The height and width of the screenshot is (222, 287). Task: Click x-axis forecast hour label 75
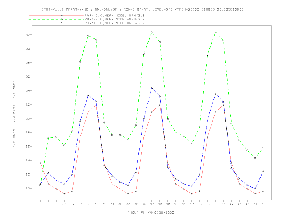pos(240,204)
